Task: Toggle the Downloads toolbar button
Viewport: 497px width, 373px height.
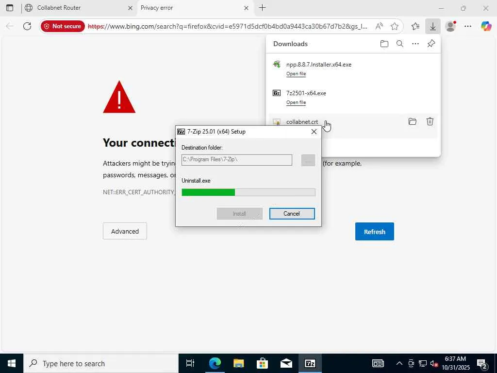Action: (x=432, y=26)
